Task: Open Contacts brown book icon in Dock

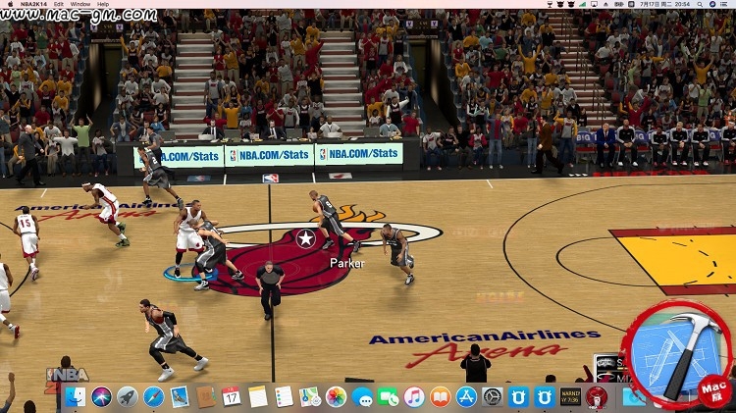Action: 206,397
